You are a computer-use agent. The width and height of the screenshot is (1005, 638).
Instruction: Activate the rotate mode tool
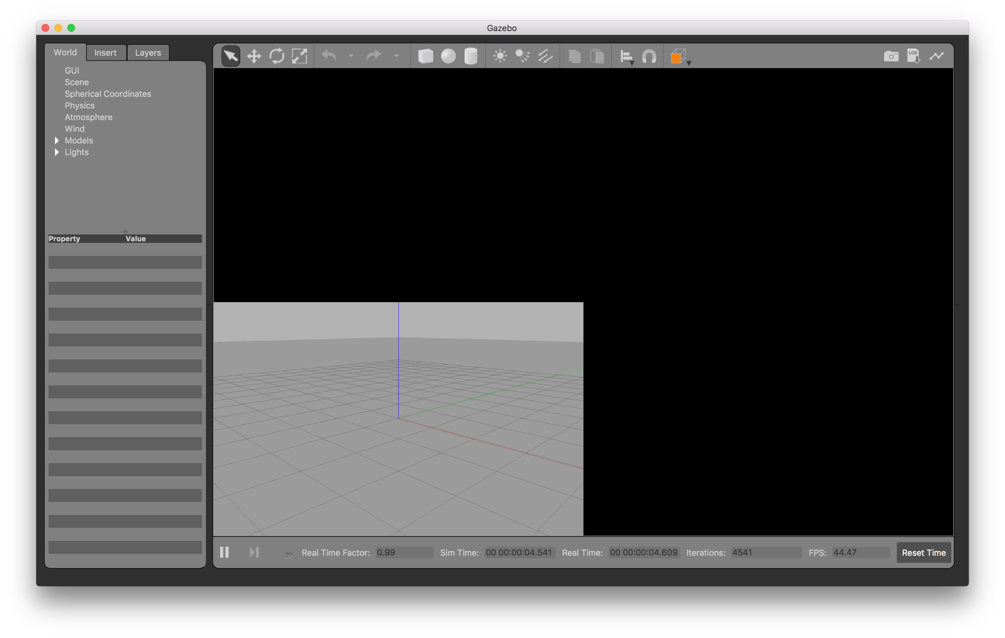click(x=277, y=56)
